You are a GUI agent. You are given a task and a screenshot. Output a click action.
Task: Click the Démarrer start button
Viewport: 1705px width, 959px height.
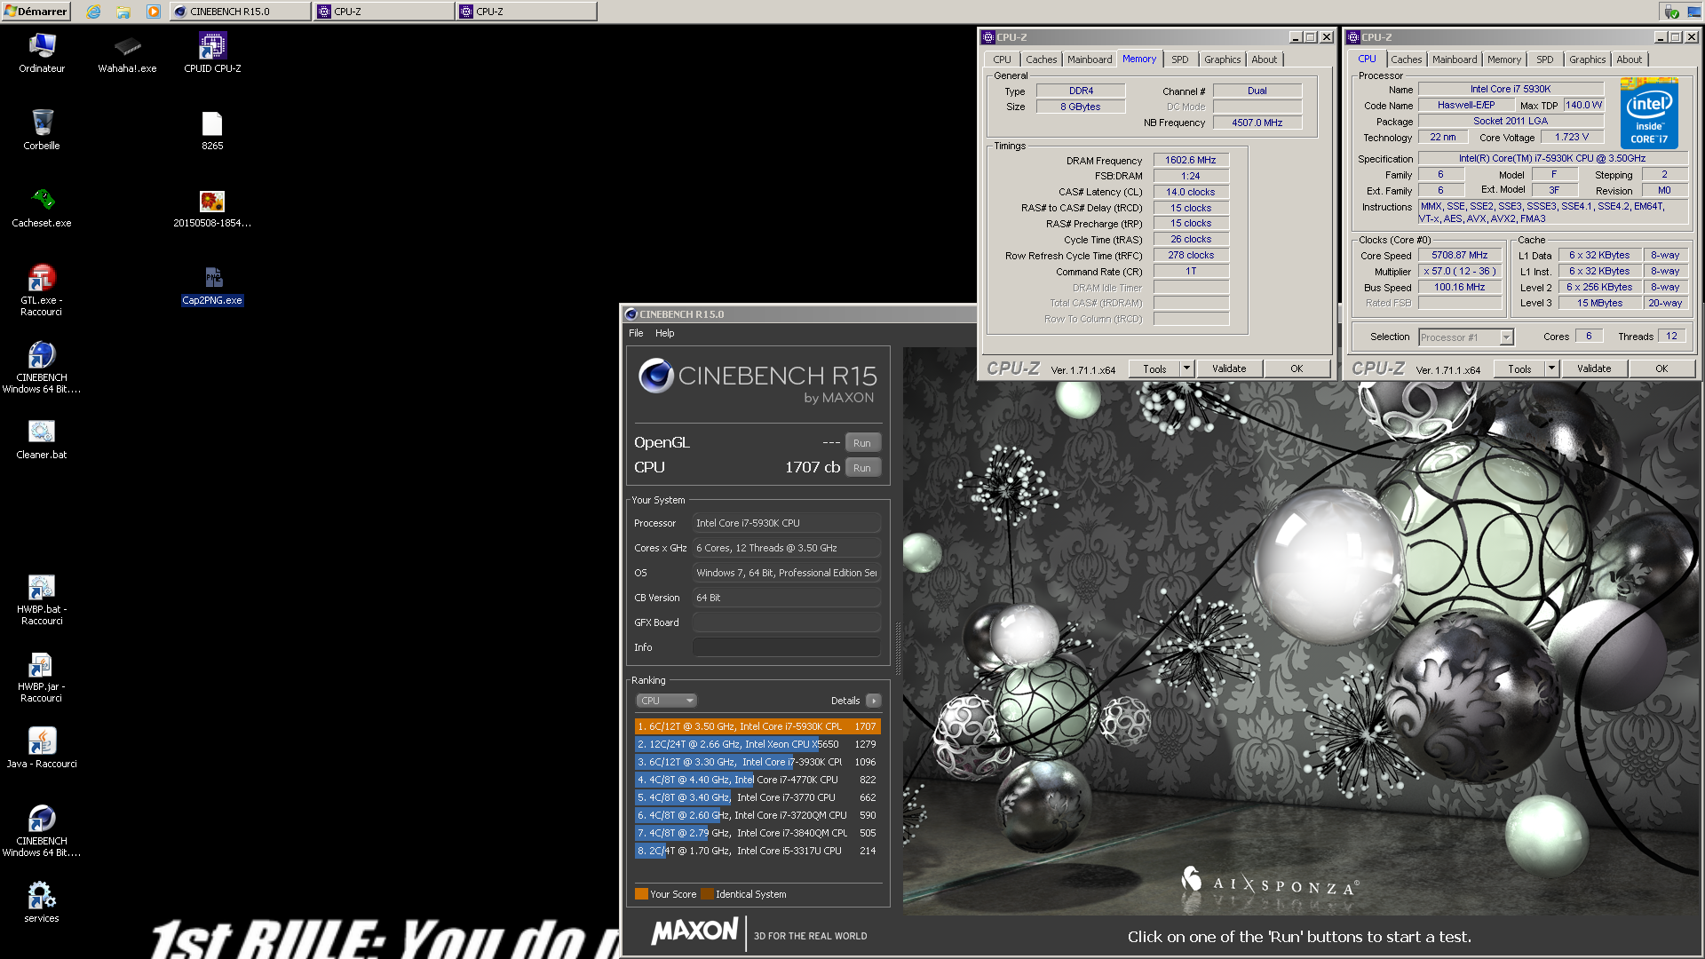click(36, 12)
